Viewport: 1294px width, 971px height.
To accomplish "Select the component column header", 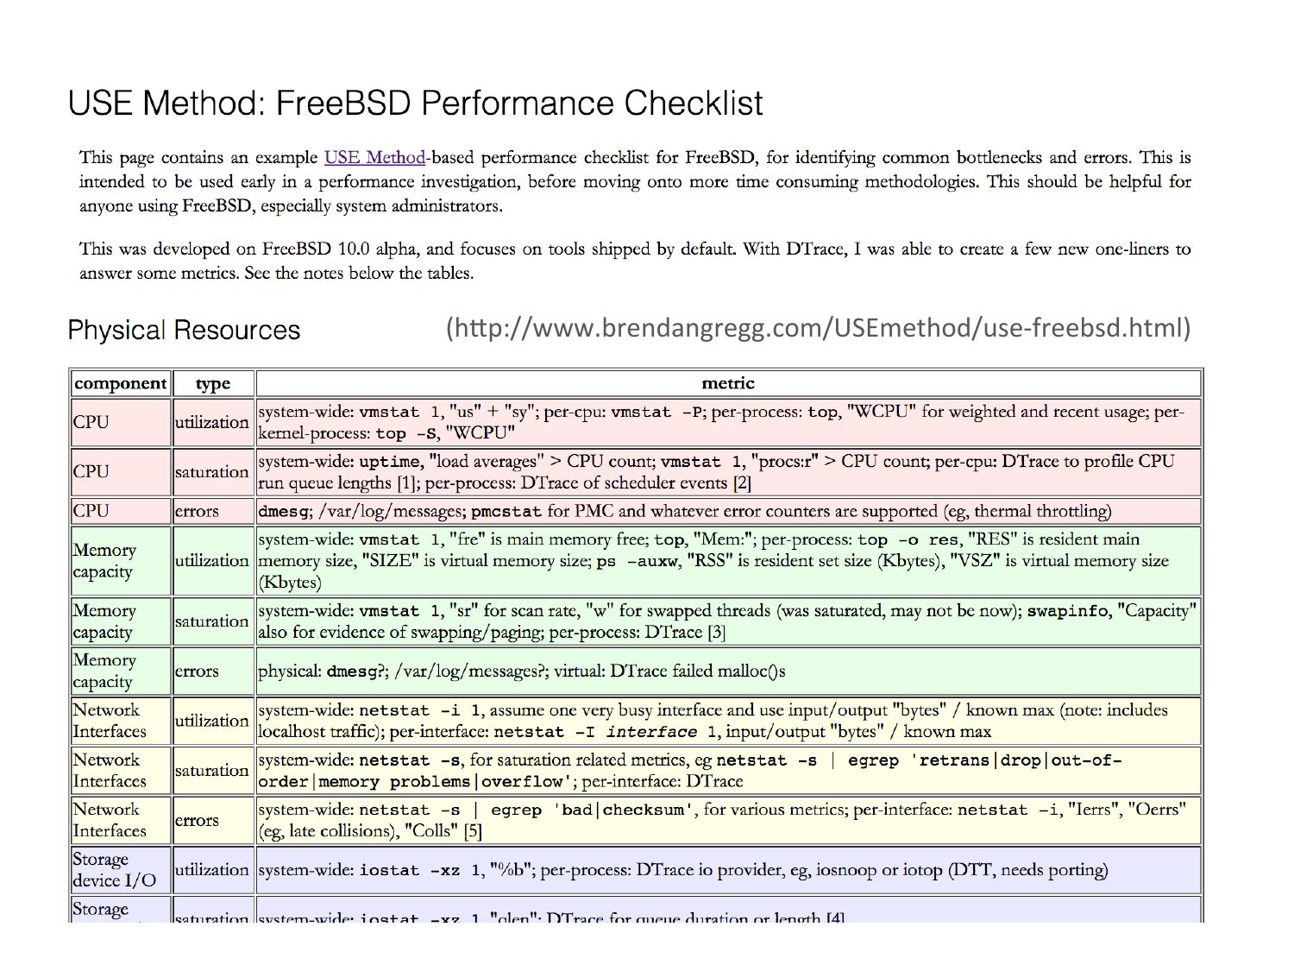I will [121, 383].
